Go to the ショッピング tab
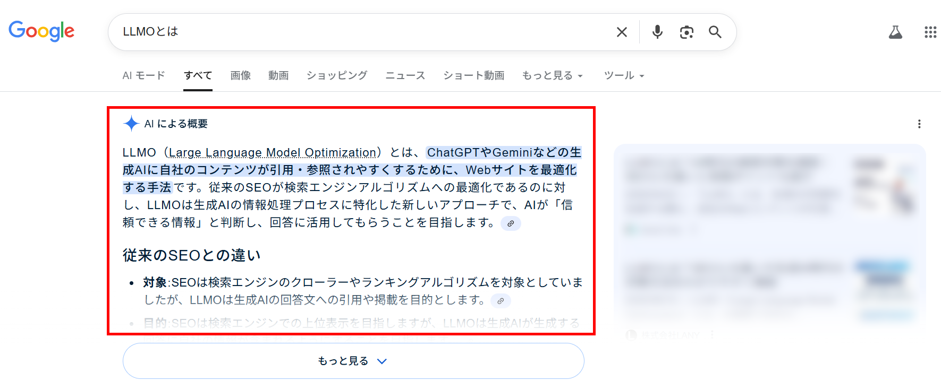The height and width of the screenshot is (389, 941). click(337, 76)
